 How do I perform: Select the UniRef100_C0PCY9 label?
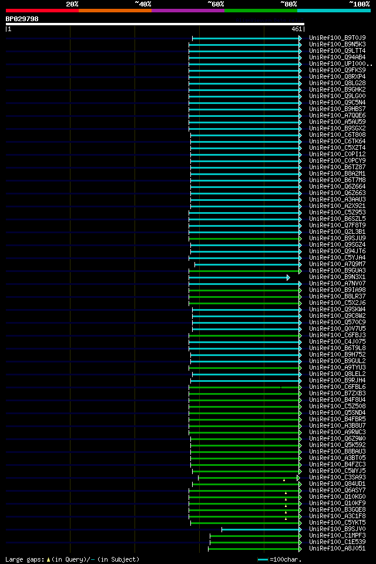337,161
